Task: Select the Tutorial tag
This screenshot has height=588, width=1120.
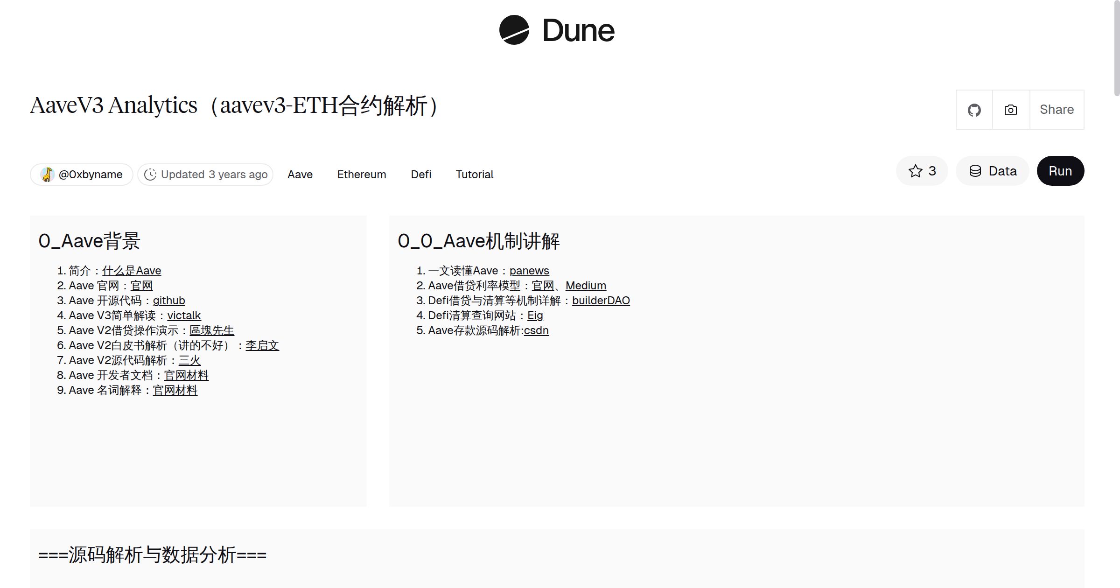Action: [x=474, y=174]
